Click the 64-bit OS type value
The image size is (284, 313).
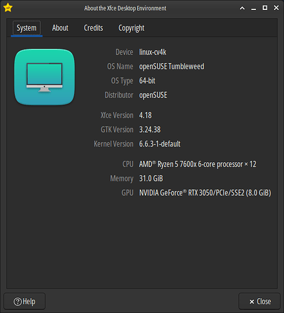click(x=147, y=81)
